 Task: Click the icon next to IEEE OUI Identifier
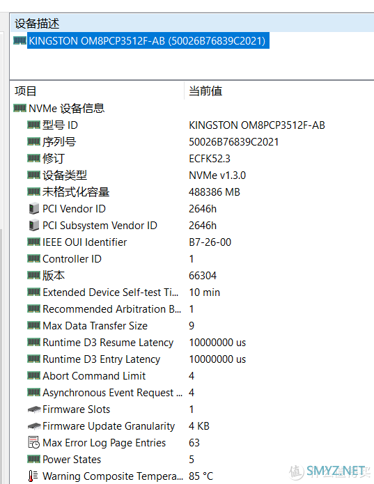click(33, 242)
